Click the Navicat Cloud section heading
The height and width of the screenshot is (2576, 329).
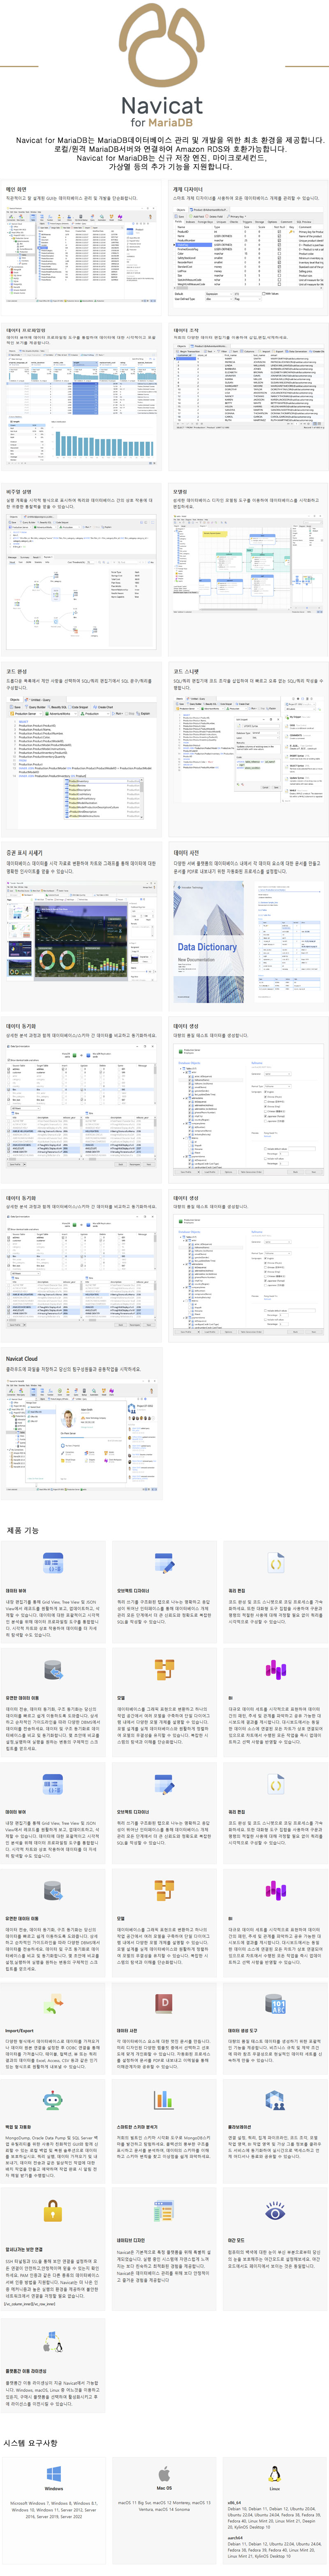(x=22, y=1359)
